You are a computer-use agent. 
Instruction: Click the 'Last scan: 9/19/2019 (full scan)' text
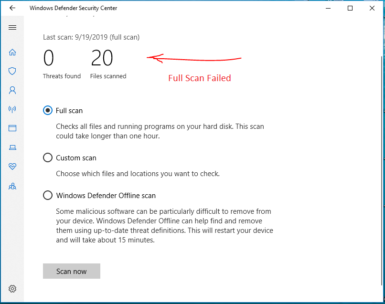[91, 37]
